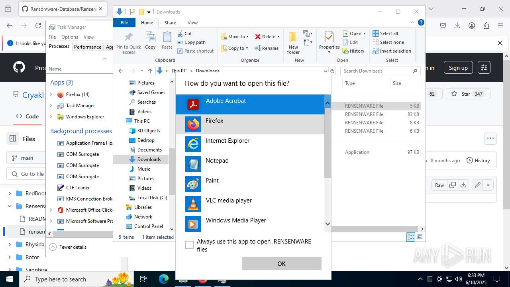Select CTF Loader in Task Manager
The width and height of the screenshot is (510, 287).
click(x=78, y=188)
